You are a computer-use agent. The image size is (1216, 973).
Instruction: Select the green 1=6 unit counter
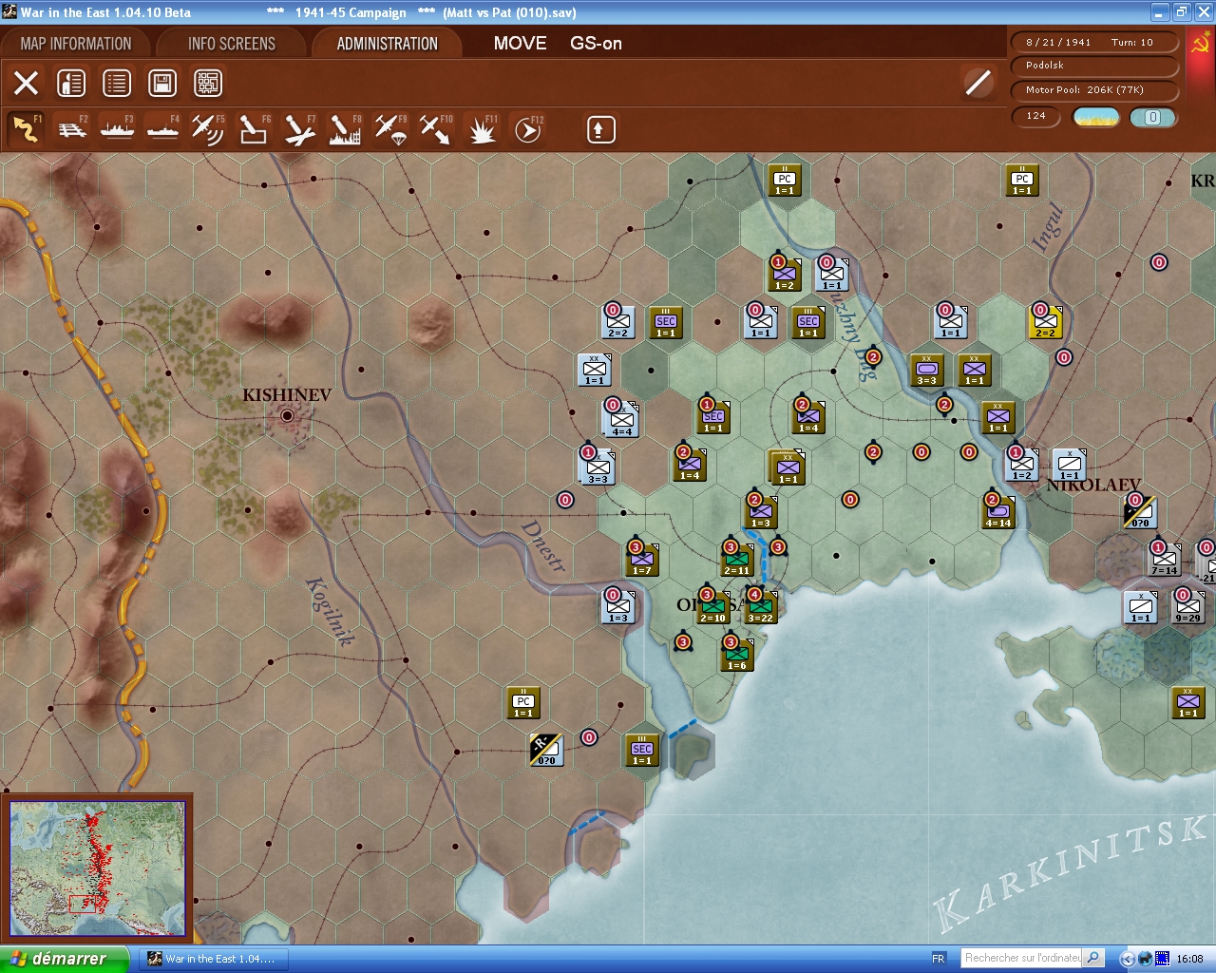(737, 655)
